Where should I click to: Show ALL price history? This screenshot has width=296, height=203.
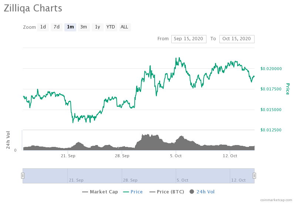click(124, 27)
